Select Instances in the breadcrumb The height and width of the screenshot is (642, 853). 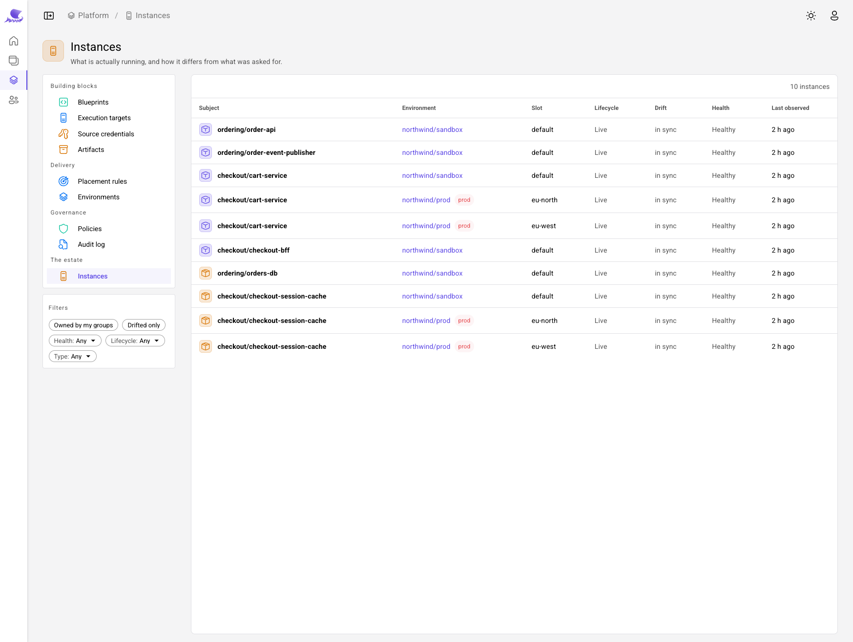tap(148, 16)
